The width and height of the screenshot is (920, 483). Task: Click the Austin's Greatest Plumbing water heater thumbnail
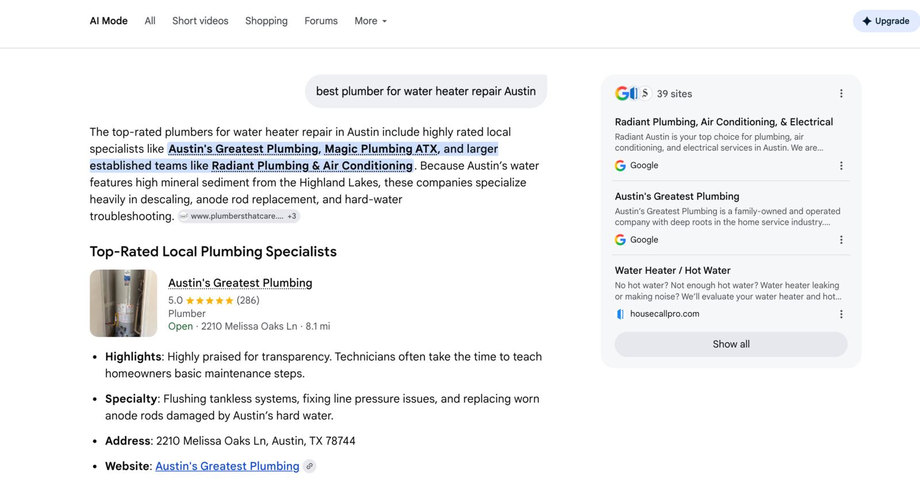click(x=124, y=303)
